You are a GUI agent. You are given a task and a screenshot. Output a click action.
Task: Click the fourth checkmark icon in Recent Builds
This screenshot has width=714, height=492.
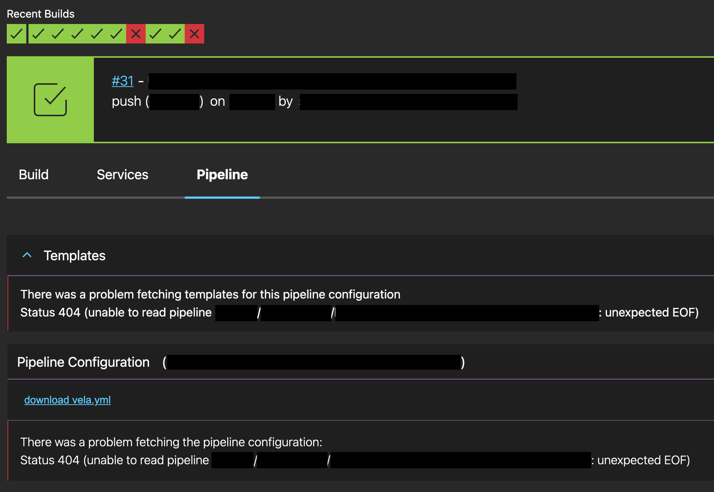coord(77,34)
